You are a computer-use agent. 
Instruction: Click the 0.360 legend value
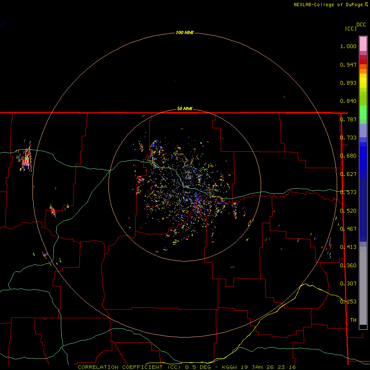(348, 266)
